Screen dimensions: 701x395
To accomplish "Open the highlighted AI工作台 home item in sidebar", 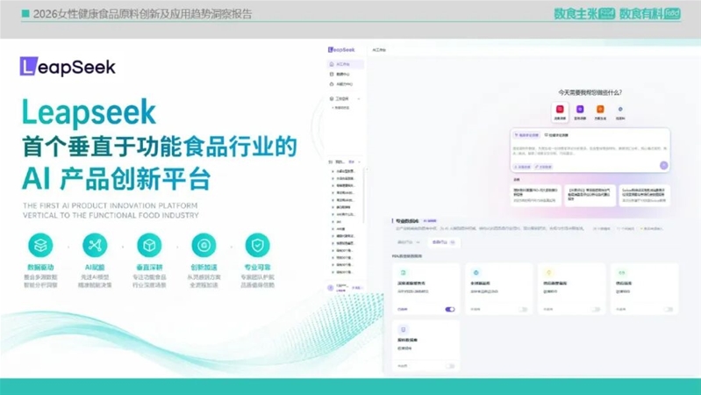I will point(346,64).
